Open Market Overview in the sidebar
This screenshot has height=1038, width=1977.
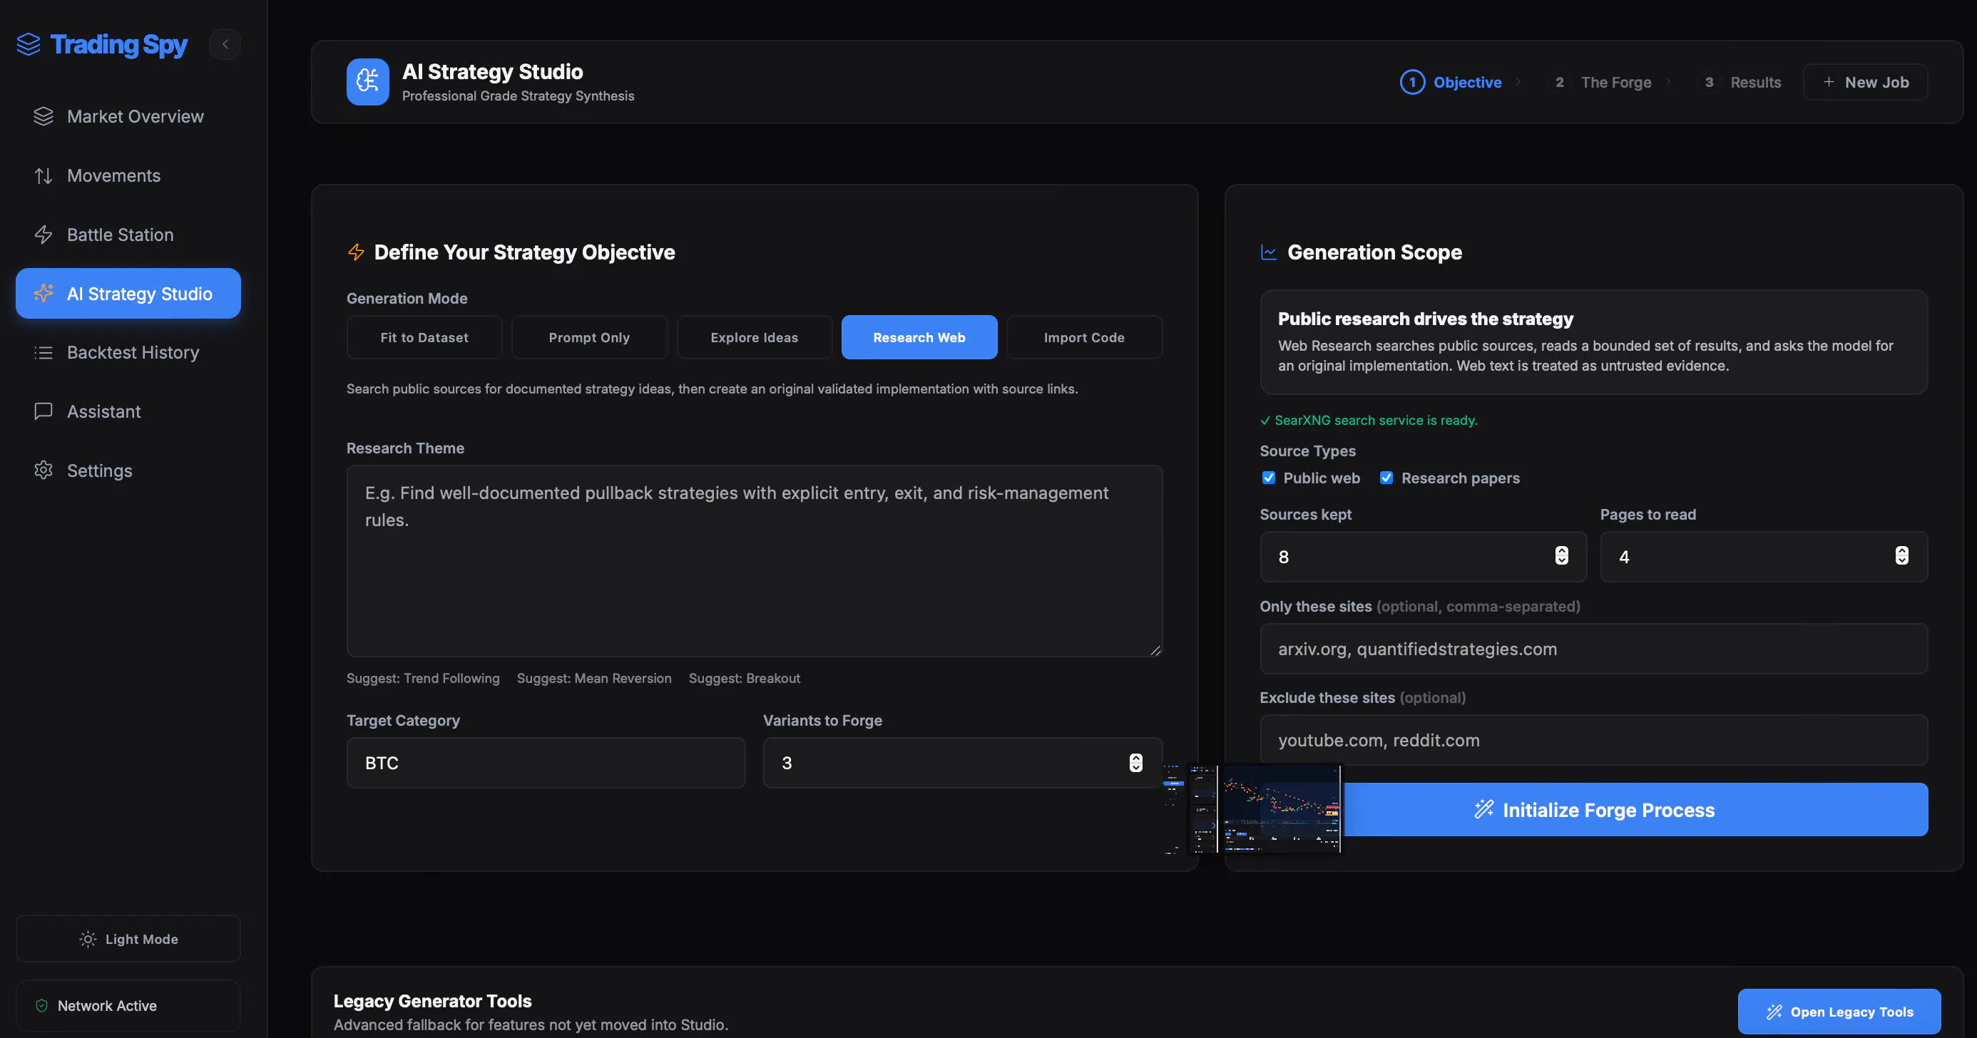click(128, 117)
